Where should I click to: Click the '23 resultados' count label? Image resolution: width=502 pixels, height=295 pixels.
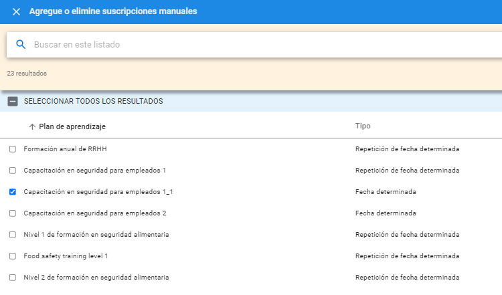point(27,74)
